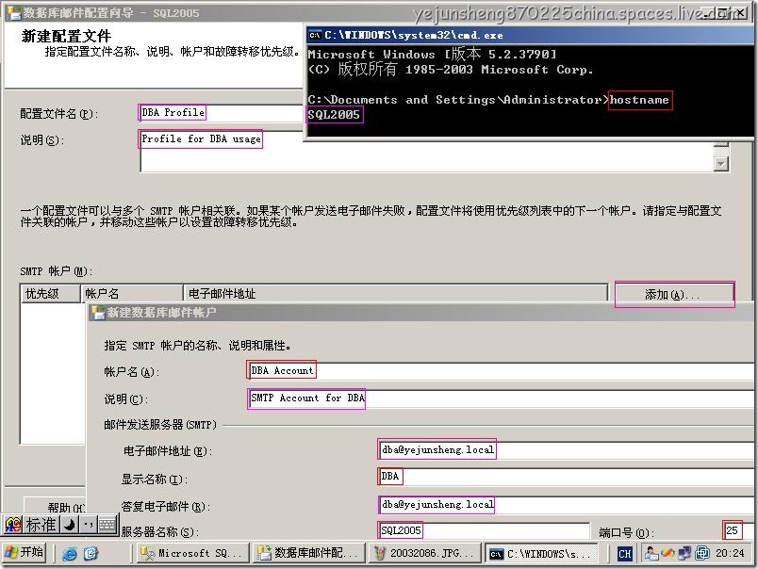
Task: Click the IME logo icon on language bar
Action: pyautogui.click(x=13, y=525)
